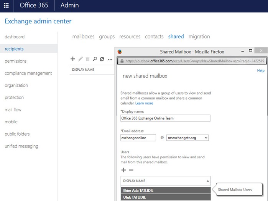Image resolution: width=268 pixels, height=201 pixels.
Task: Add a user with the plus icon under Users
Action: [x=123, y=170]
